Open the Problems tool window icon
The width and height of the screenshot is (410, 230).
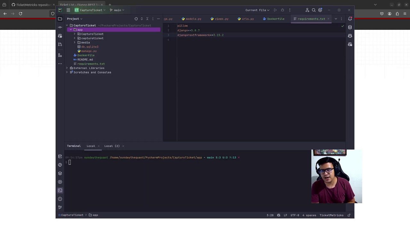[60, 199]
